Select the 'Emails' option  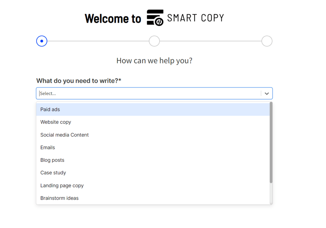point(153,147)
